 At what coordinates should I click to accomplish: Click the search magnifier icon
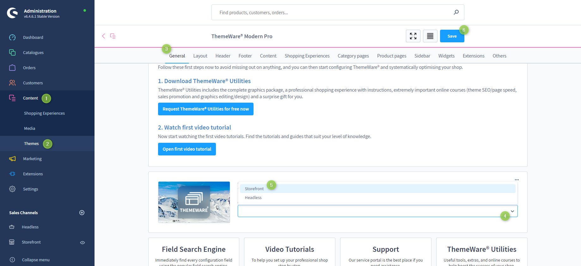click(x=456, y=12)
